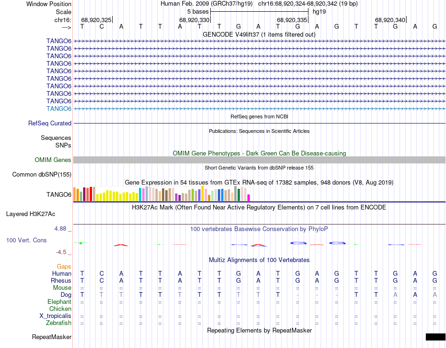Click the chr16: ruler label
This screenshot has height=348, width=446.
63,20
